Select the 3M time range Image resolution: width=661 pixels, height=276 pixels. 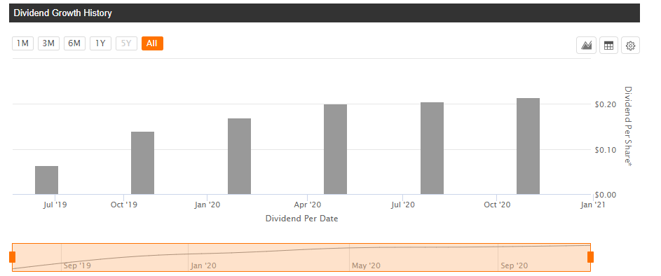[x=48, y=43]
